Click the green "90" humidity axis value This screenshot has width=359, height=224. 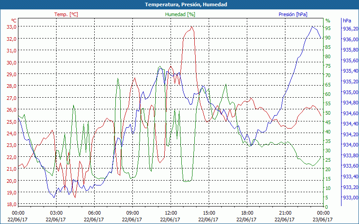pyautogui.click(x=328, y=38)
